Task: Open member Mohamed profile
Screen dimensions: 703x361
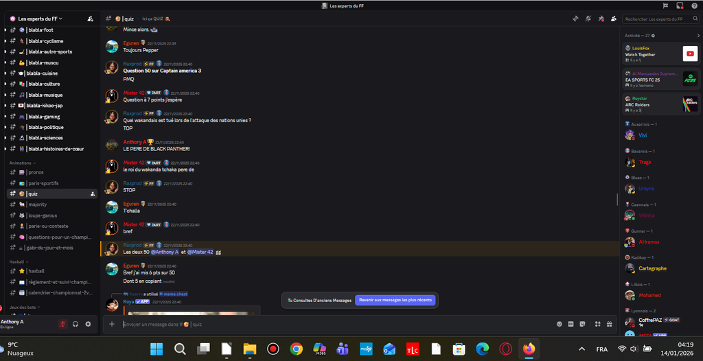Action: pyautogui.click(x=661, y=295)
